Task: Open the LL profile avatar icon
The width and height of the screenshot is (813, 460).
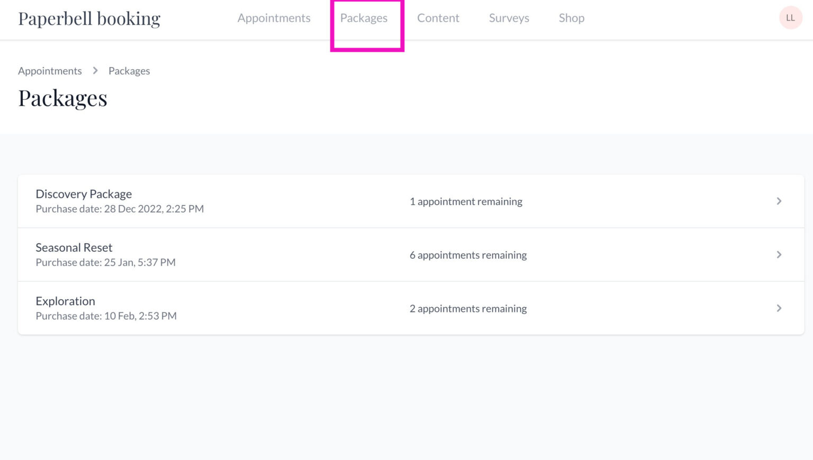Action: click(790, 17)
